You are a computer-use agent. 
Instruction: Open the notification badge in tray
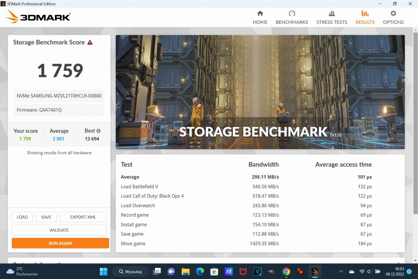(409, 272)
